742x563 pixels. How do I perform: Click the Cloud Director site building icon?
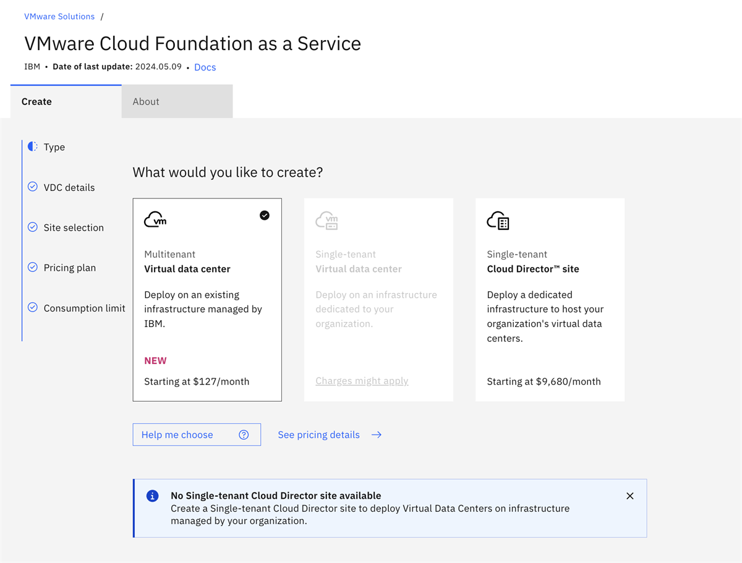click(x=498, y=221)
